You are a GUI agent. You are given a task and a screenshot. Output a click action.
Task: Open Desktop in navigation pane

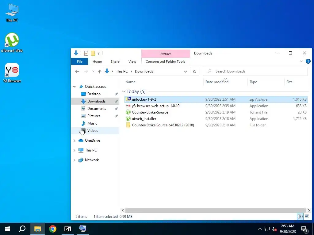[94, 94]
